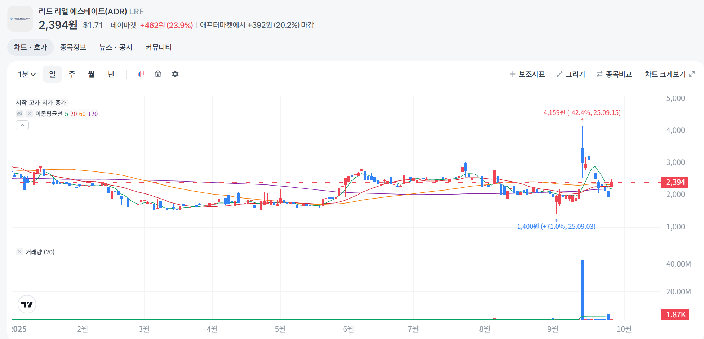
Task: Click the plus icon beside 보조지표
Action: click(x=513, y=74)
